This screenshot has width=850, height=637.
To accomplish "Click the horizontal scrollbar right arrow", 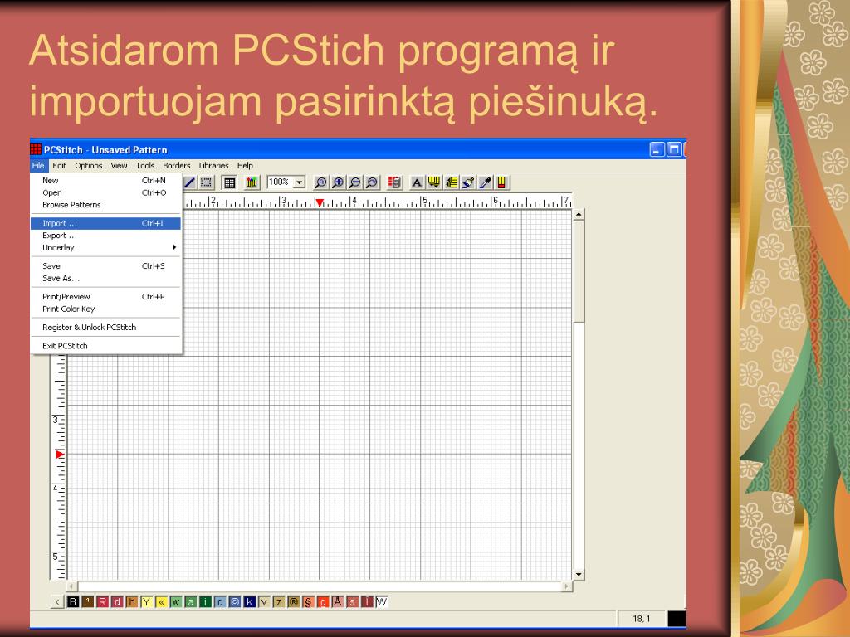I will point(566,586).
